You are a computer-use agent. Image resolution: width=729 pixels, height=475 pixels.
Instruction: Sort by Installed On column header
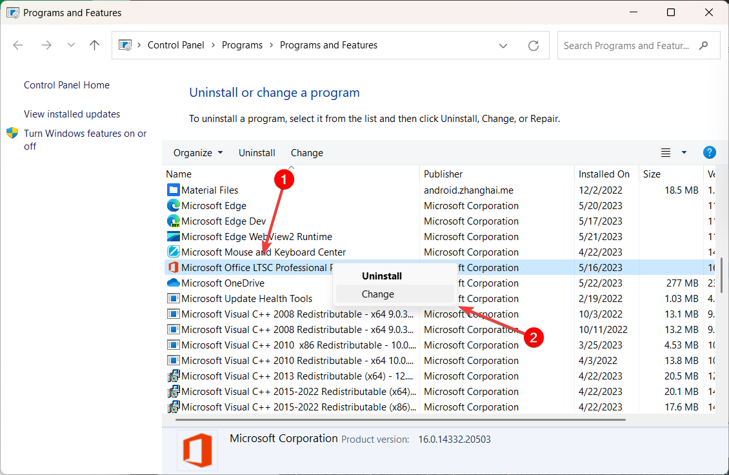point(606,174)
